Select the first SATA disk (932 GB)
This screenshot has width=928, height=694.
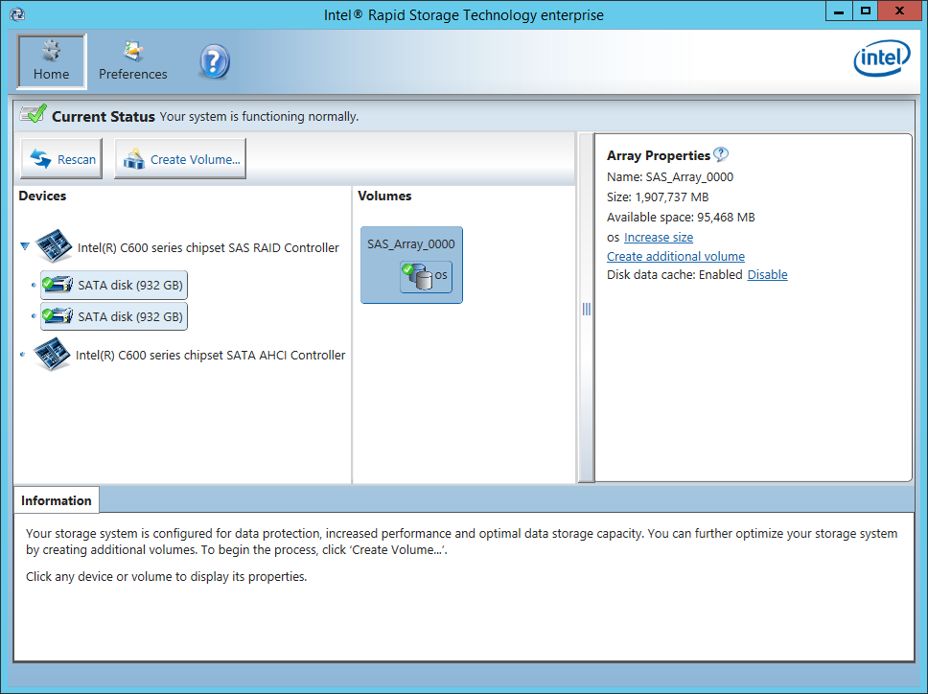[x=114, y=286]
